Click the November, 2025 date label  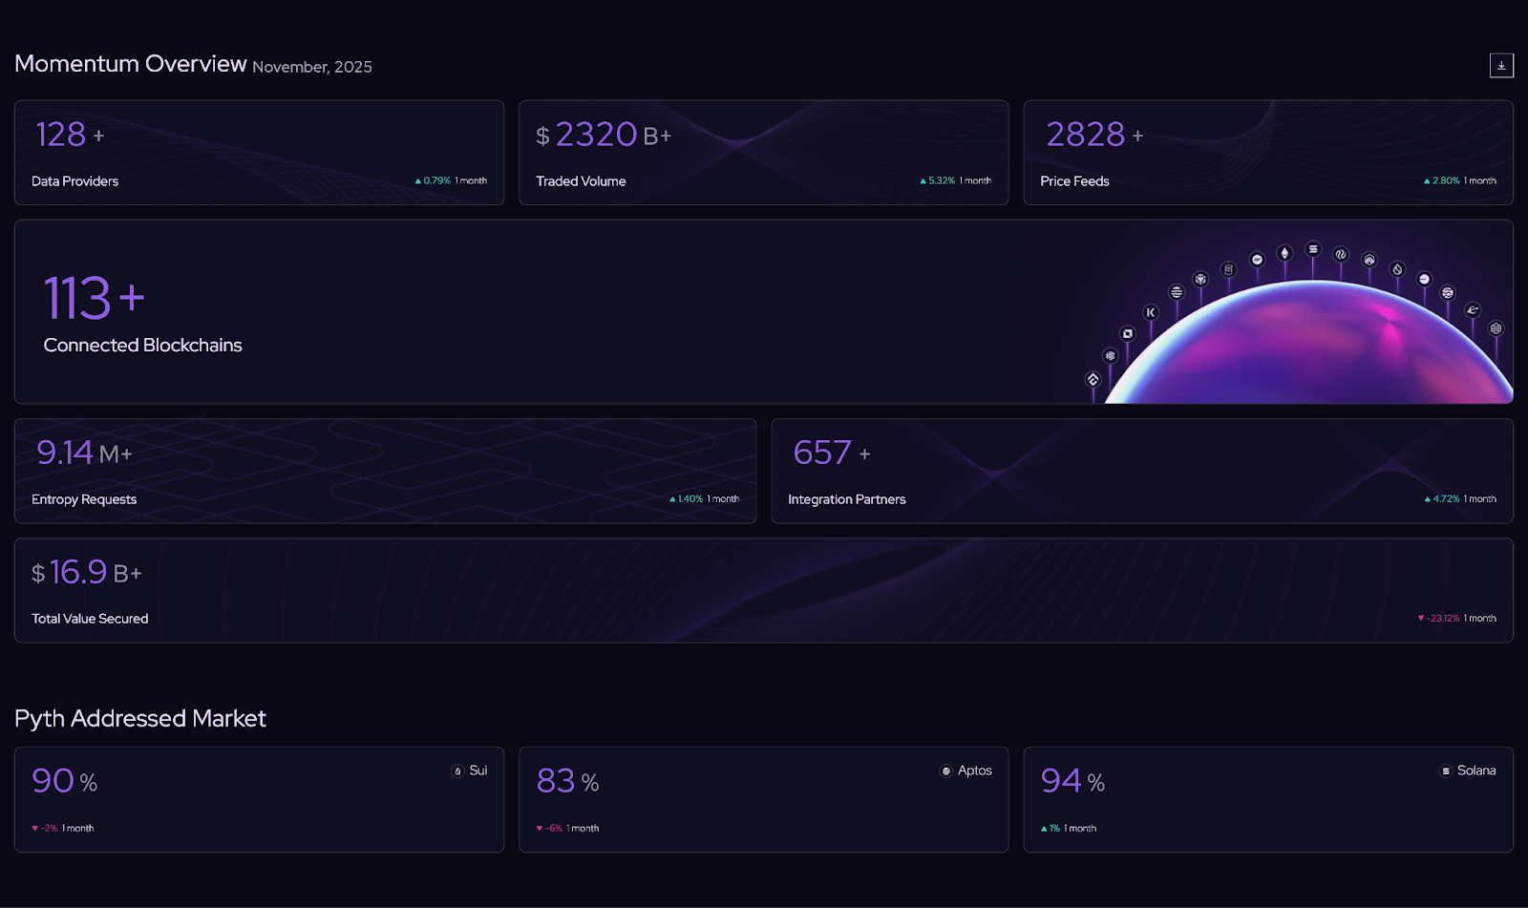[x=312, y=67]
